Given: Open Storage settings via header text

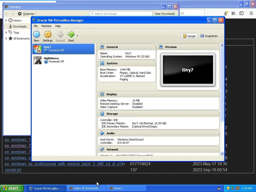Looking at the screenshot, I should point(112,114).
